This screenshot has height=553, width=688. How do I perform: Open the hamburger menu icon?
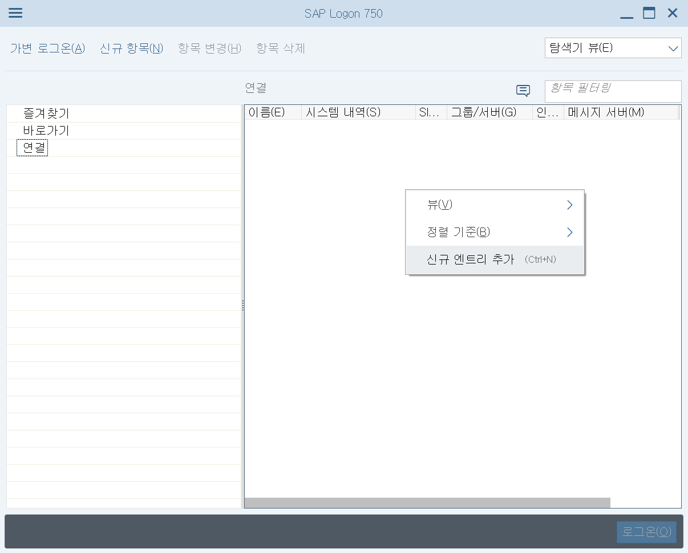point(15,13)
